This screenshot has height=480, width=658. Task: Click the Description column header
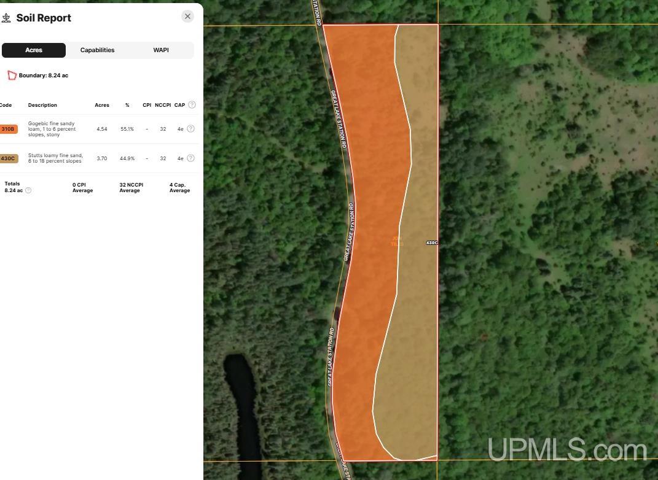click(42, 105)
